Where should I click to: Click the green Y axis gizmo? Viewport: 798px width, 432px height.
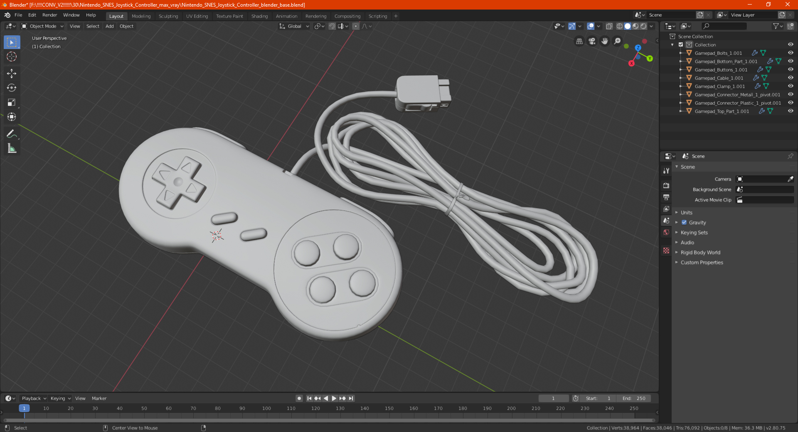pos(650,59)
